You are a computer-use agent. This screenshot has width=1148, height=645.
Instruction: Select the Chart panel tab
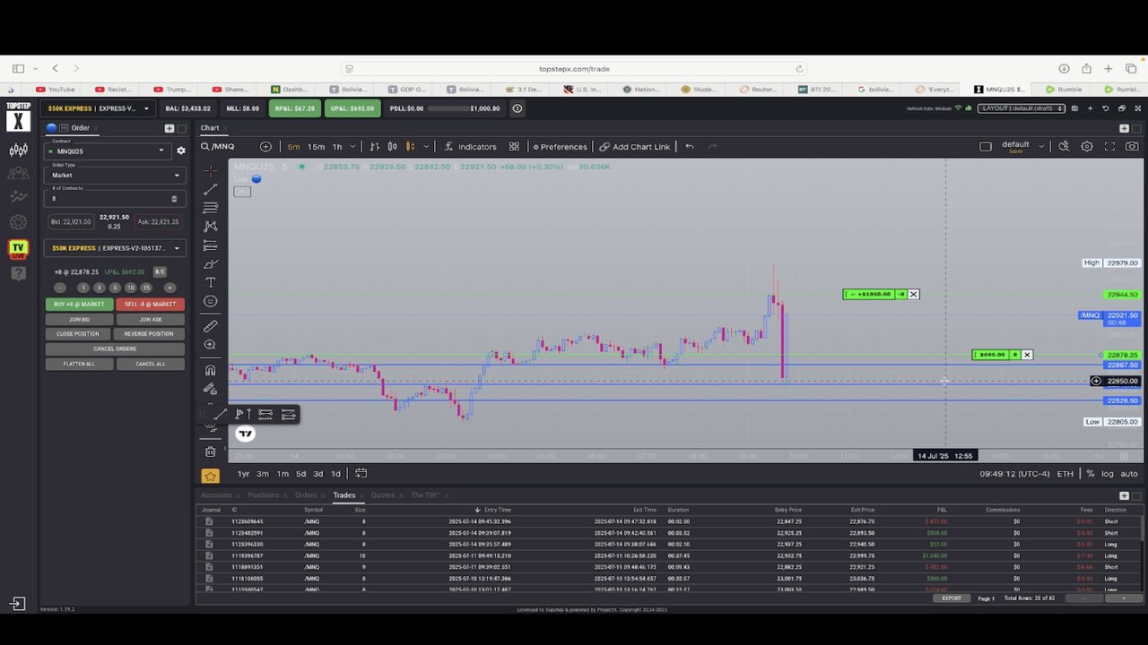coord(210,128)
